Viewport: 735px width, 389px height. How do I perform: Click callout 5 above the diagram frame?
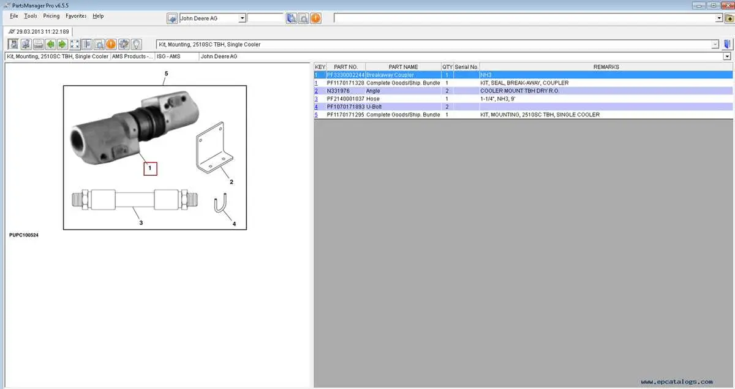[166, 74]
